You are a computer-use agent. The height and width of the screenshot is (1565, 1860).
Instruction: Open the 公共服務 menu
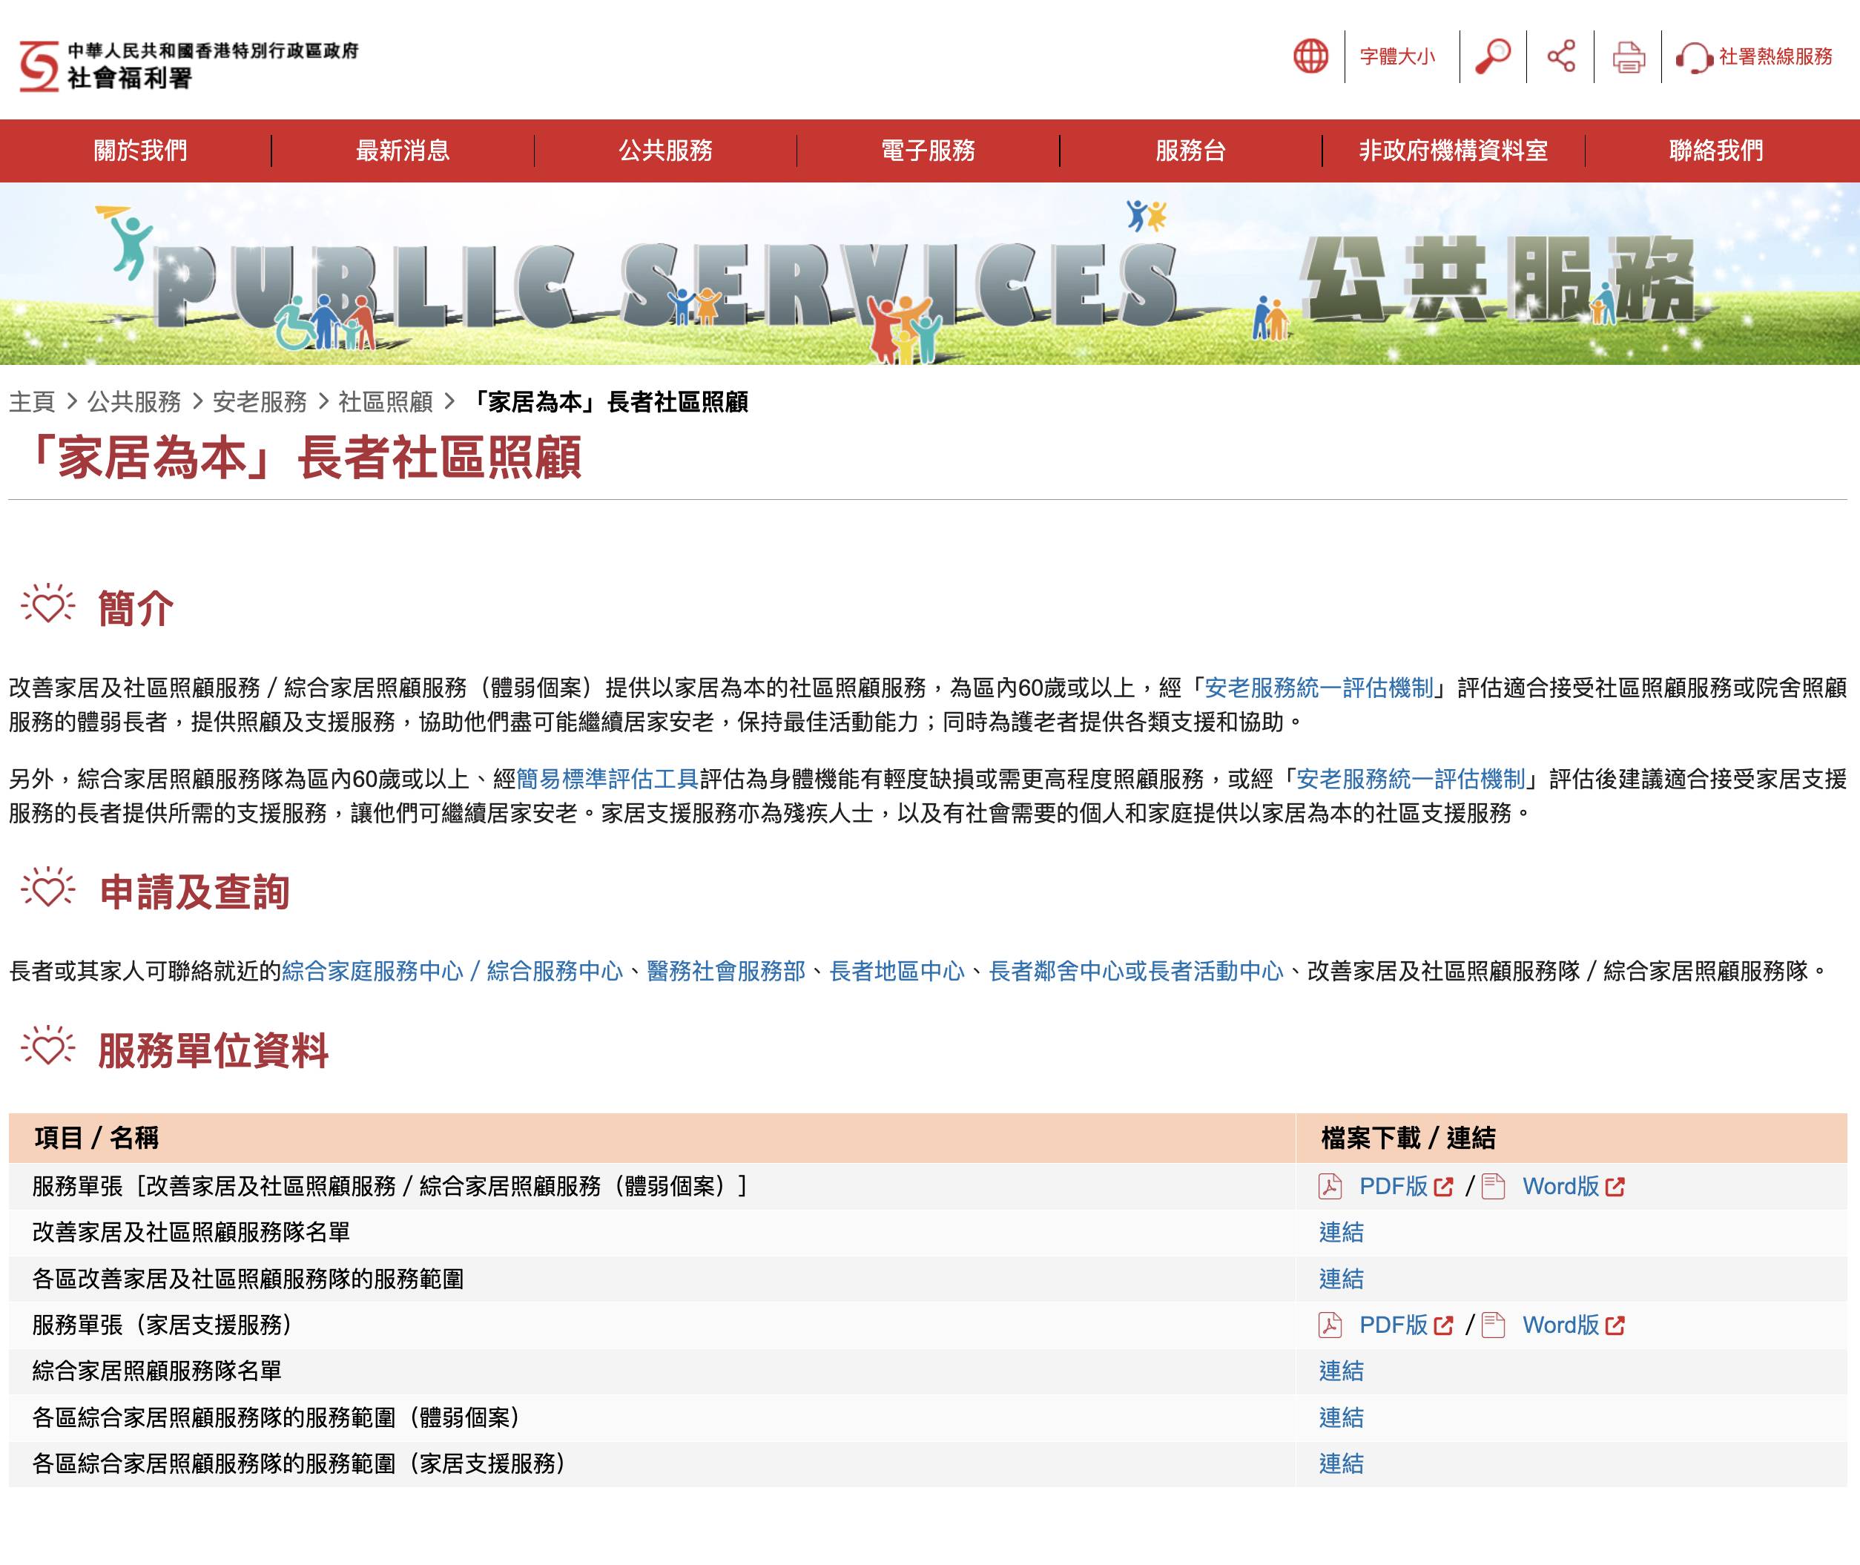click(x=665, y=151)
